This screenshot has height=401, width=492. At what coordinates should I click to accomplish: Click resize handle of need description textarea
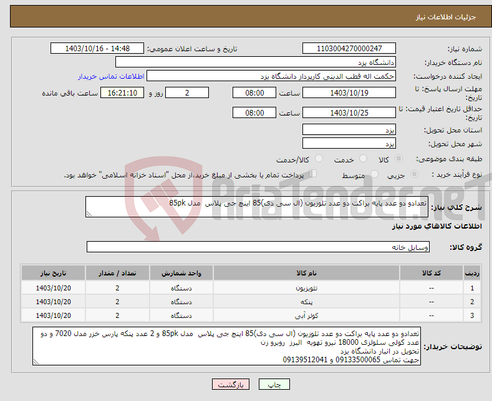tap(89, 214)
